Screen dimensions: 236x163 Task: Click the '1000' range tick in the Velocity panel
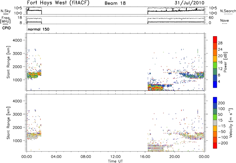coord(17,141)
